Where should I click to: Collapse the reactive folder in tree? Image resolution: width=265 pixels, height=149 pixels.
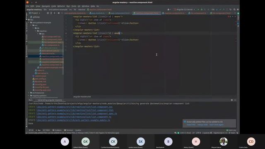coord(36,31)
